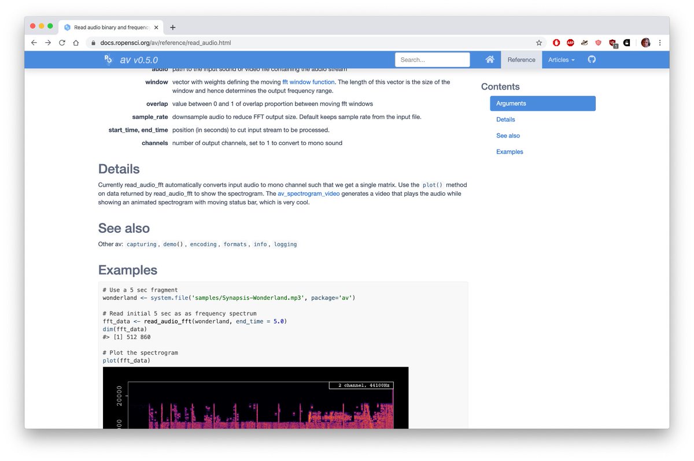
Task: Go to the av site home icon
Action: coord(490,60)
